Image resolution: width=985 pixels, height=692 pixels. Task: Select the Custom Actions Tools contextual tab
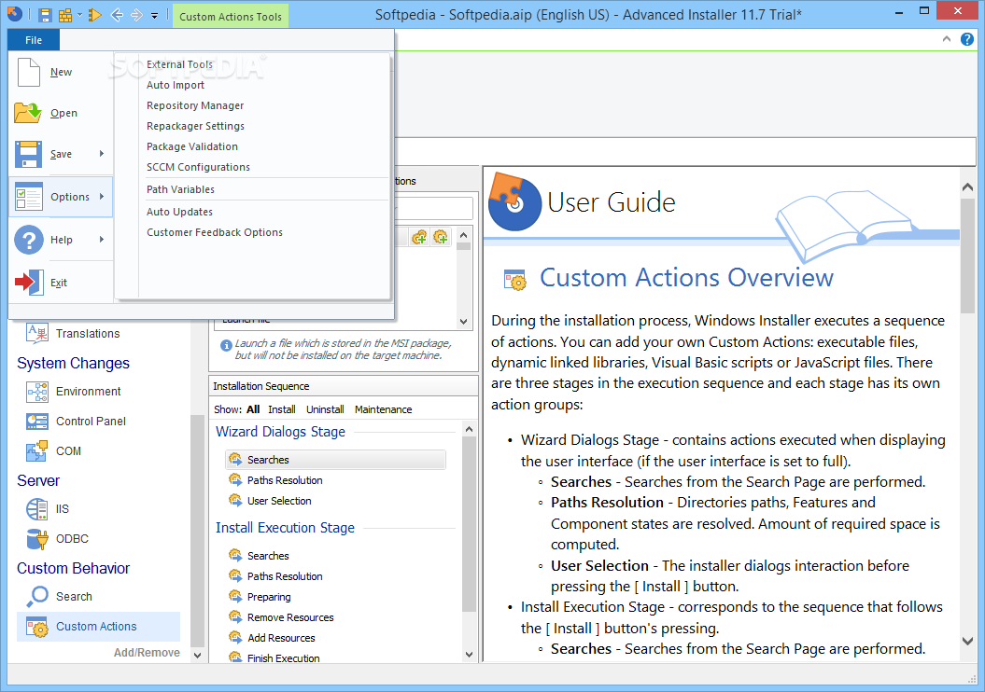click(x=231, y=16)
